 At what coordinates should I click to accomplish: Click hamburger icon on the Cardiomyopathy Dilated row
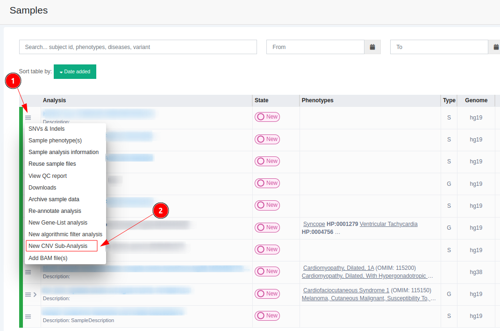click(28, 272)
